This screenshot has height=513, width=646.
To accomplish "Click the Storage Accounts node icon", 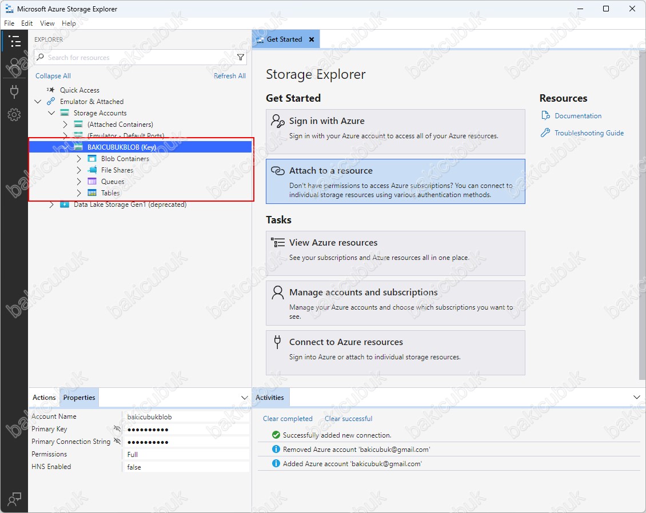I will (65, 113).
